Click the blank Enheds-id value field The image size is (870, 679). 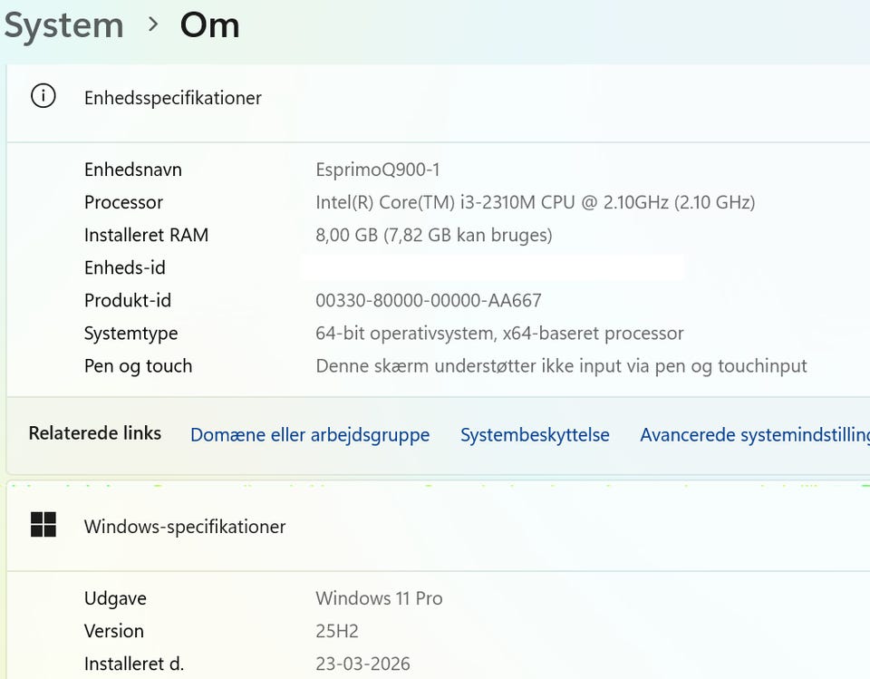490,267
